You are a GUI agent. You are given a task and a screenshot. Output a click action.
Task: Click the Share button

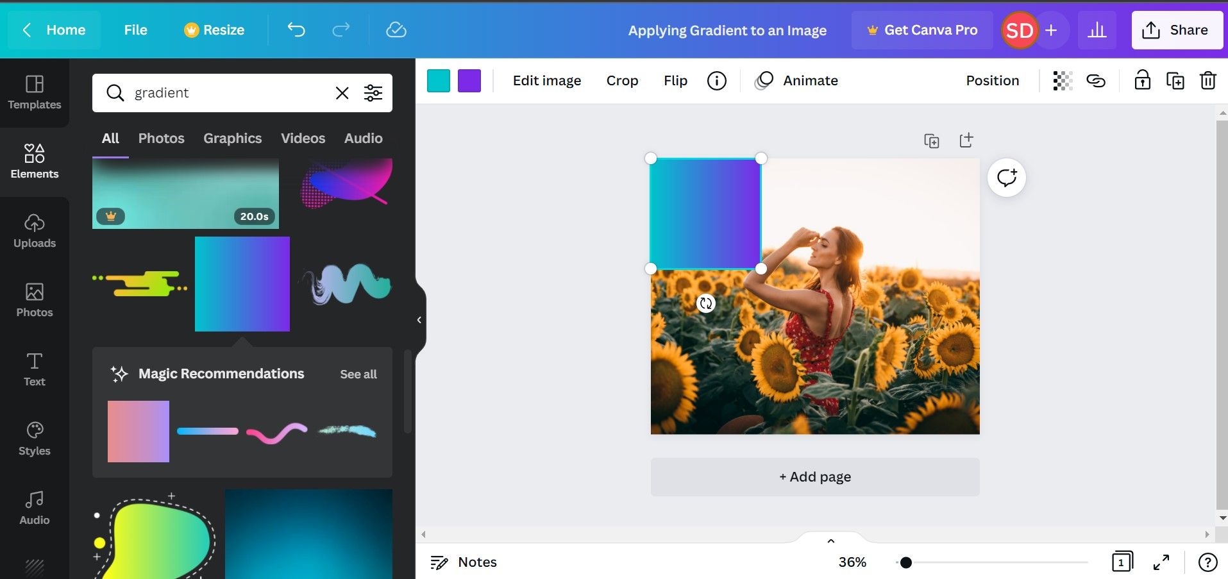pos(1177,30)
